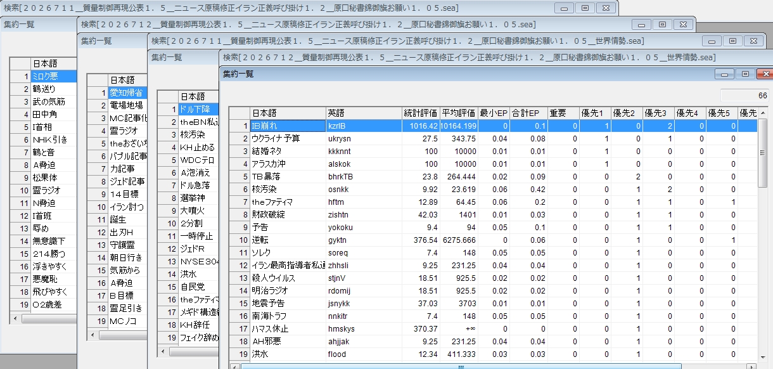Click the KH止める entry
The height and width of the screenshot is (369, 773).
click(198, 147)
